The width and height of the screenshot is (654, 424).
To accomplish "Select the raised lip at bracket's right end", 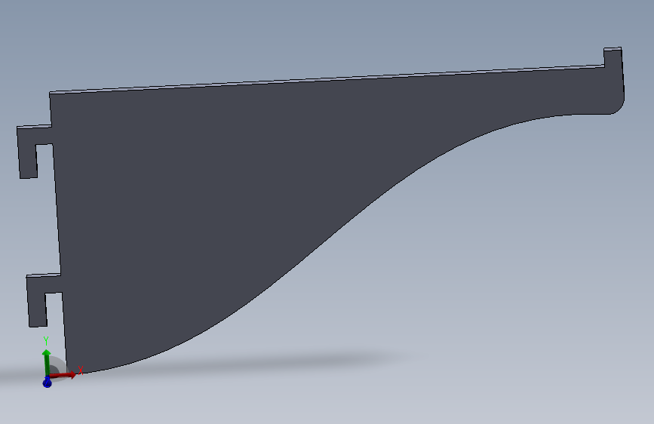I will pyautogui.click(x=613, y=58).
